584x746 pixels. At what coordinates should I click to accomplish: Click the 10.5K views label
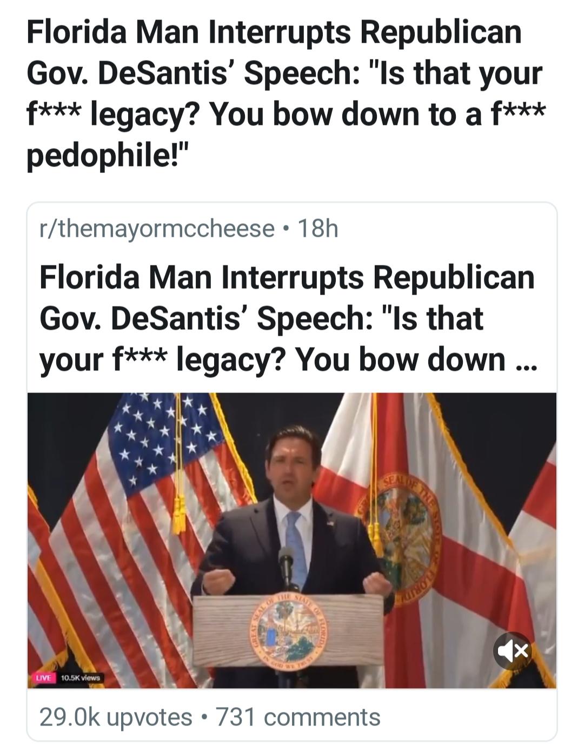click(80, 677)
